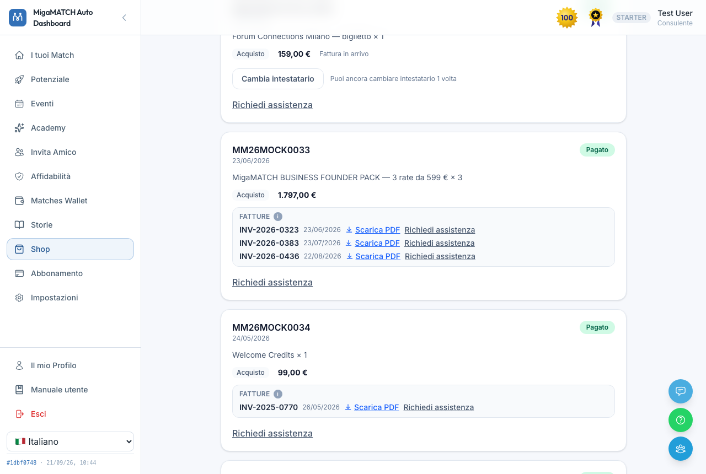The height and width of the screenshot is (474, 706).
Task: Open the blue chat message floating button
Action: [x=681, y=391]
